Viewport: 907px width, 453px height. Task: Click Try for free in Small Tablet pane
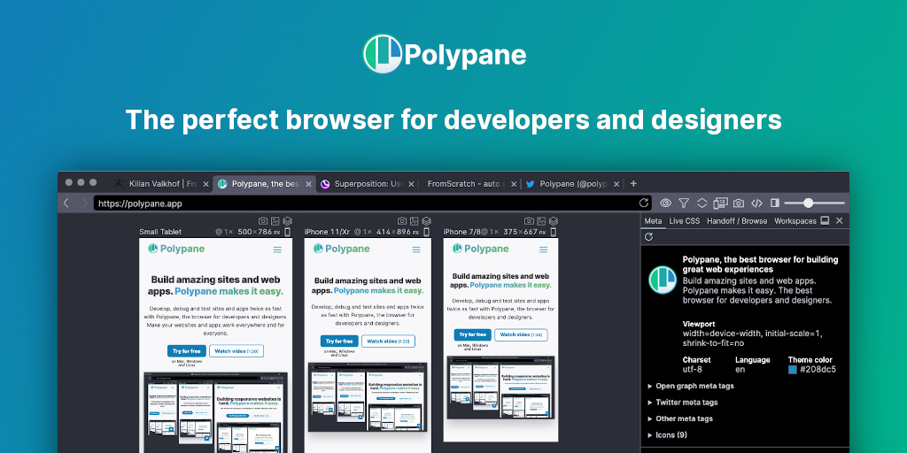tap(186, 350)
